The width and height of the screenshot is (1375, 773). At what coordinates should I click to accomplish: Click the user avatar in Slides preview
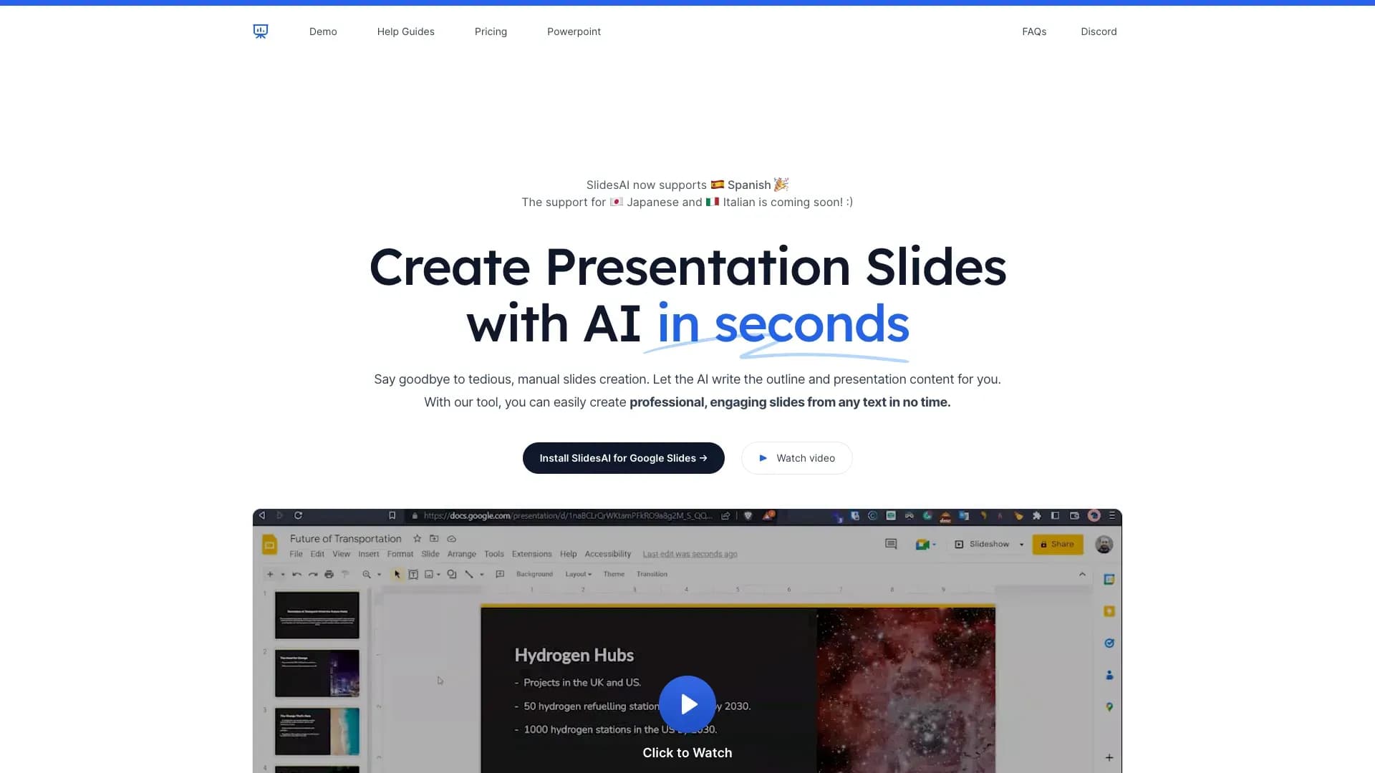pyautogui.click(x=1104, y=545)
